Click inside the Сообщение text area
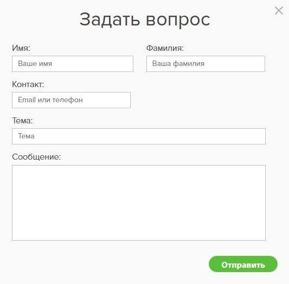The image size is (289, 284). 139,203
